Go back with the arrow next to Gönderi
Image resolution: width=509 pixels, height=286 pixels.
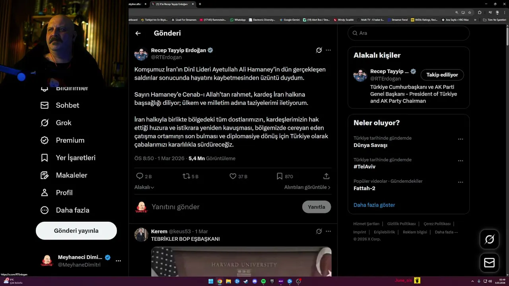[138, 33]
